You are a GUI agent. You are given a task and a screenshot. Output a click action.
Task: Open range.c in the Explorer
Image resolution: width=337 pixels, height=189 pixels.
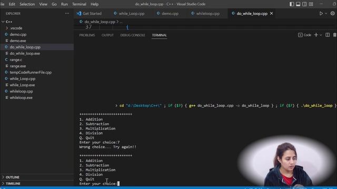[16, 60]
